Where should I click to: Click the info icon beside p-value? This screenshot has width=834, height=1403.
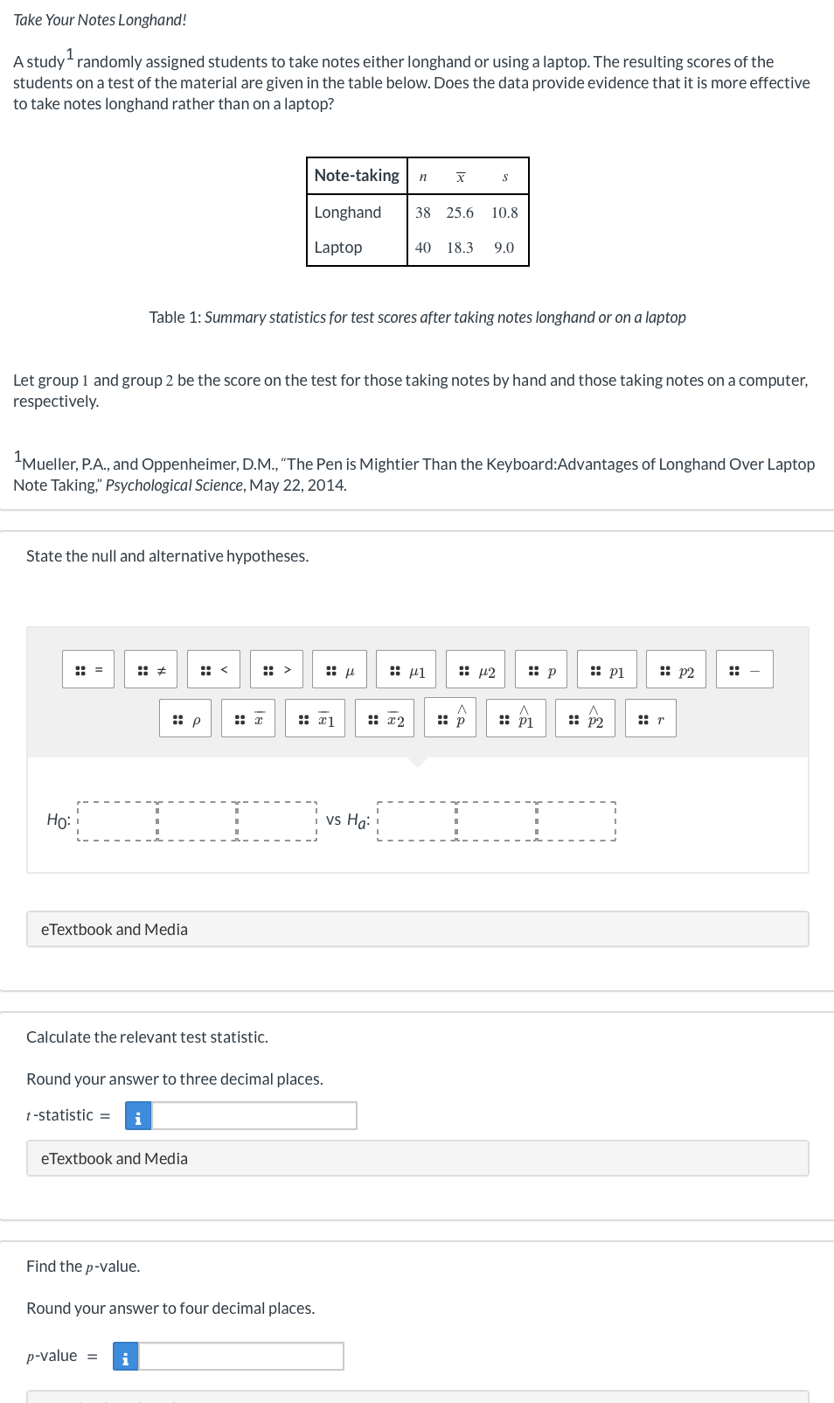124,1356
